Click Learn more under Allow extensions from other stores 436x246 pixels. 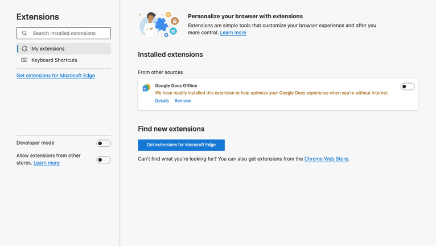[x=47, y=163]
